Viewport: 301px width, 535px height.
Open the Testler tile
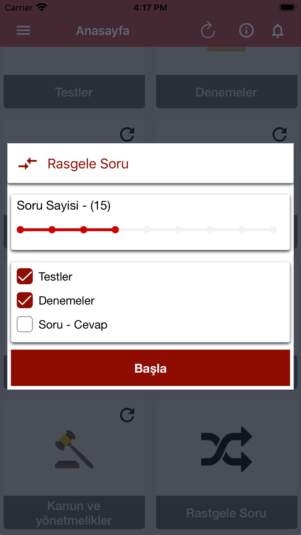click(74, 92)
